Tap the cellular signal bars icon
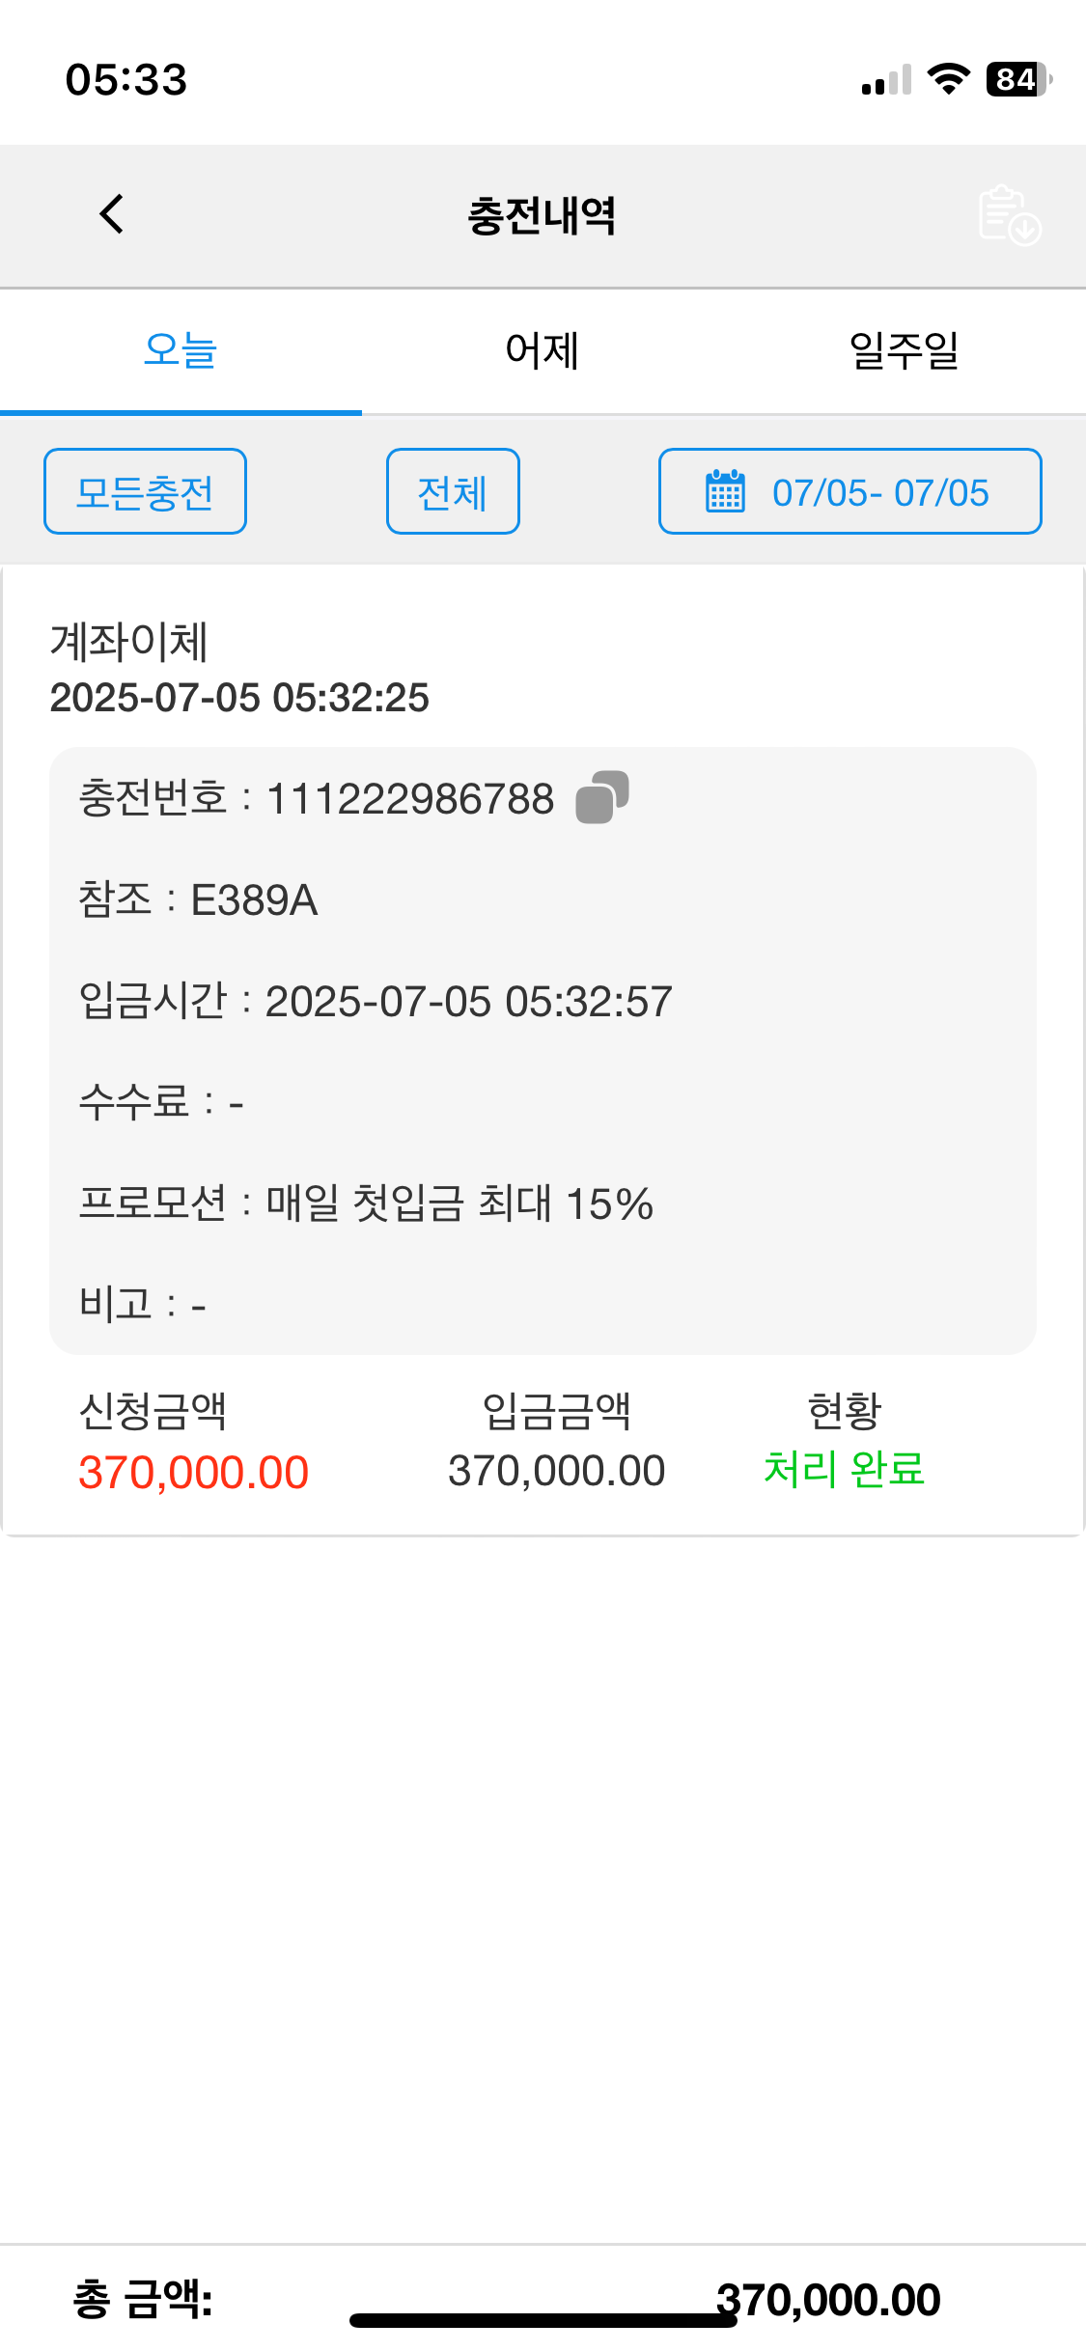Screen dimensions: 1086x2351 886,81
